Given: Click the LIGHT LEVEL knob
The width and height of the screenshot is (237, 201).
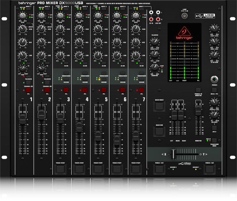Looking at the screenshot, I should pyautogui.click(x=214, y=29).
